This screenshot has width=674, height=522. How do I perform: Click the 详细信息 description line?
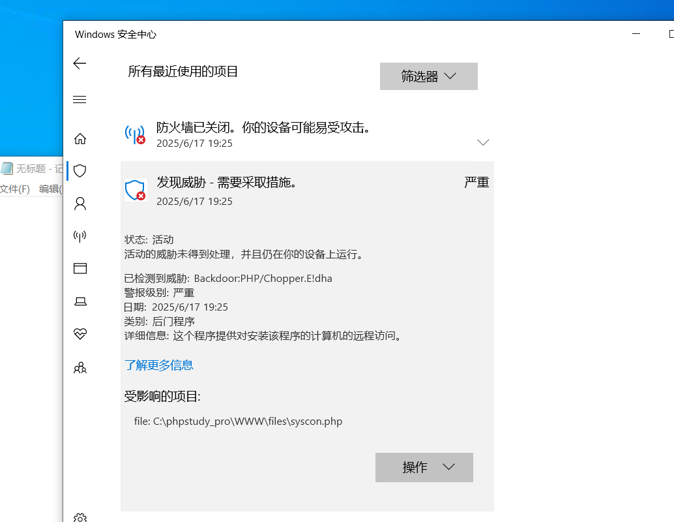pos(263,336)
